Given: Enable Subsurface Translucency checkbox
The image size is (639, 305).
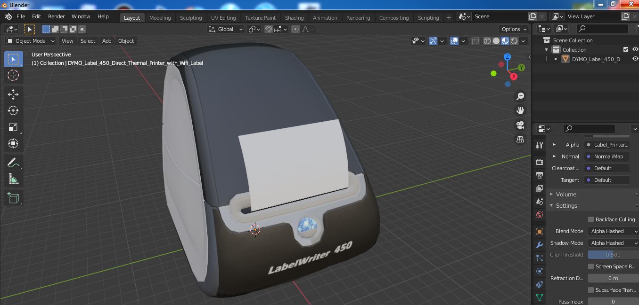Looking at the screenshot, I should (x=591, y=290).
